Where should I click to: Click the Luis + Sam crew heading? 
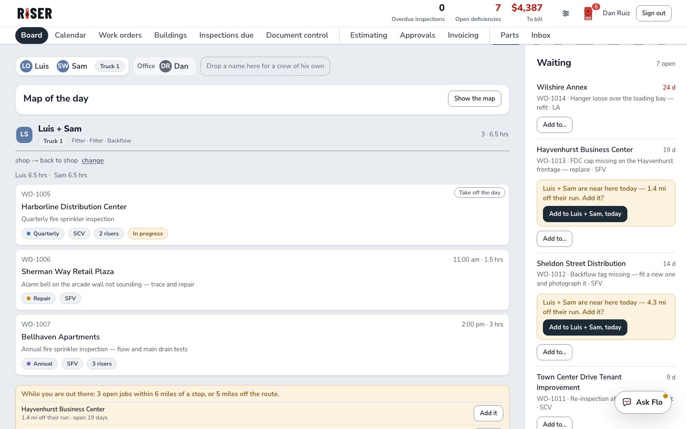click(x=60, y=129)
